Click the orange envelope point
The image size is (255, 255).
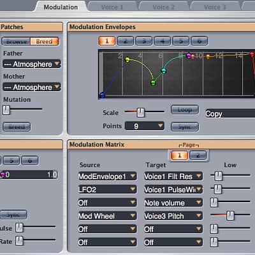click(208, 57)
